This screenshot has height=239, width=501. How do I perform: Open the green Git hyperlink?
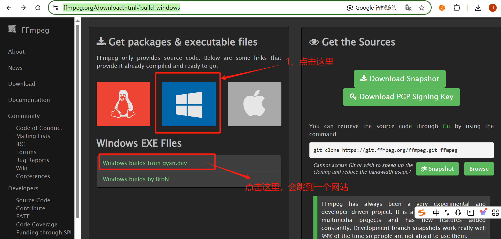point(446,126)
